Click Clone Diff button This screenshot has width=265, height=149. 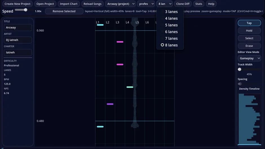tap(183, 4)
